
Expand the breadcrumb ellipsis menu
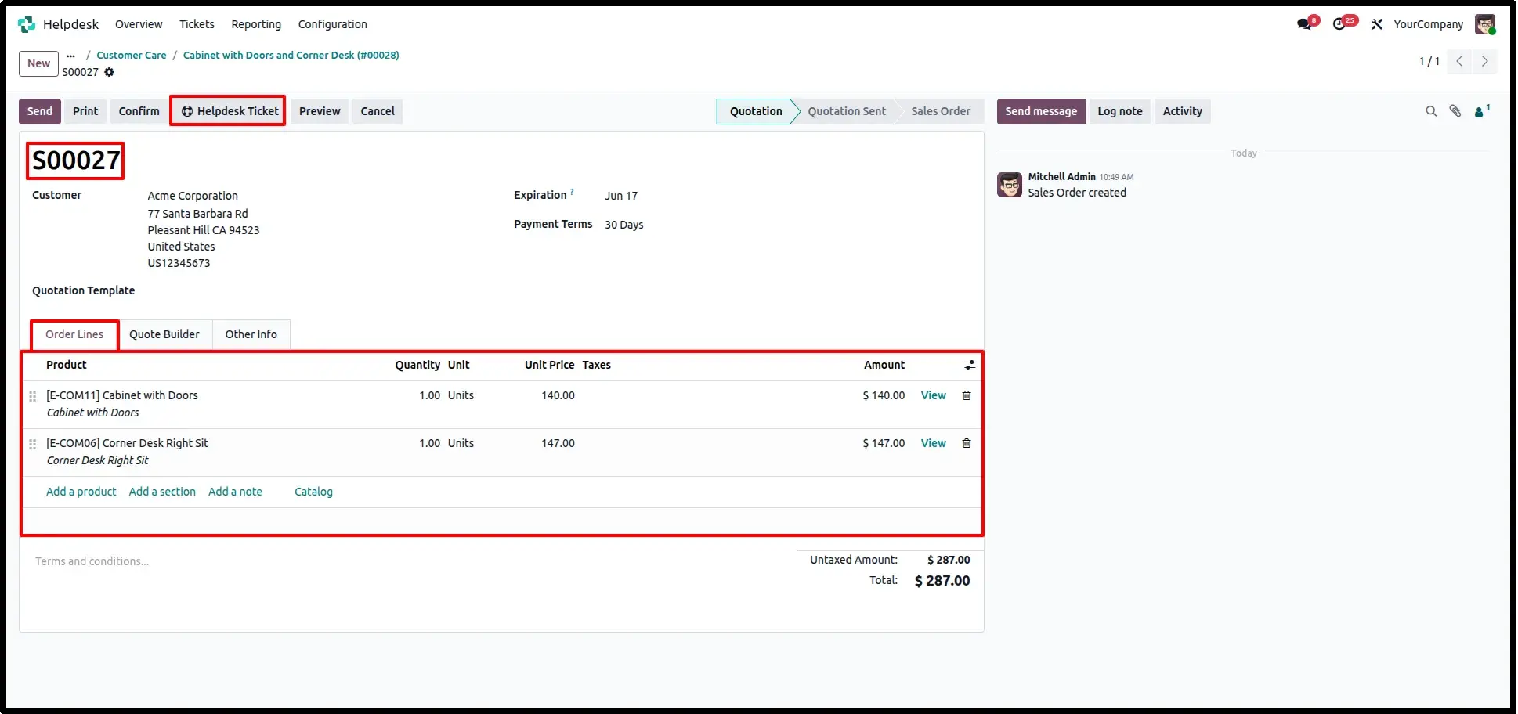tap(71, 56)
